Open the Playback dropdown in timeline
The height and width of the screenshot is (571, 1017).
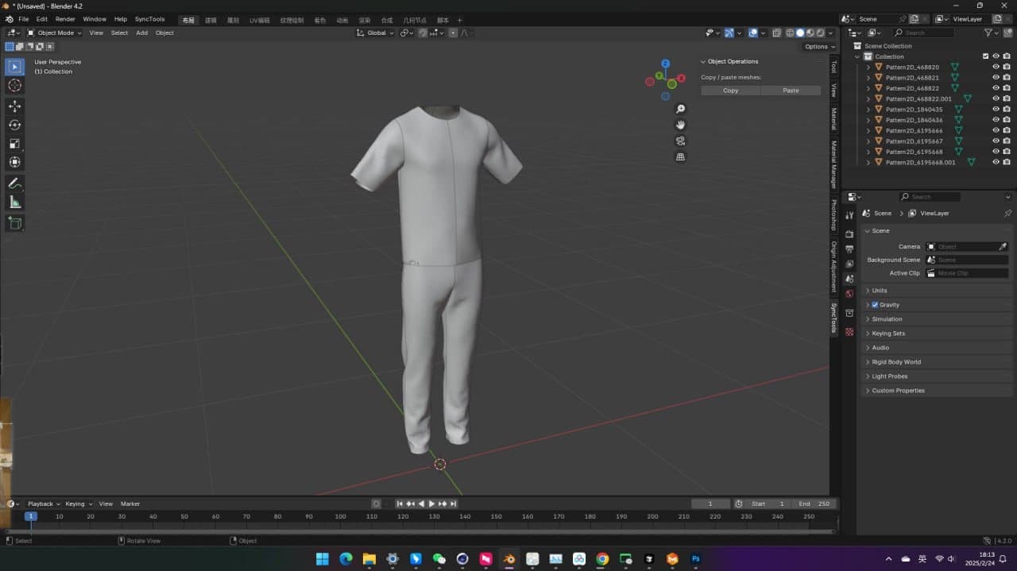click(44, 503)
